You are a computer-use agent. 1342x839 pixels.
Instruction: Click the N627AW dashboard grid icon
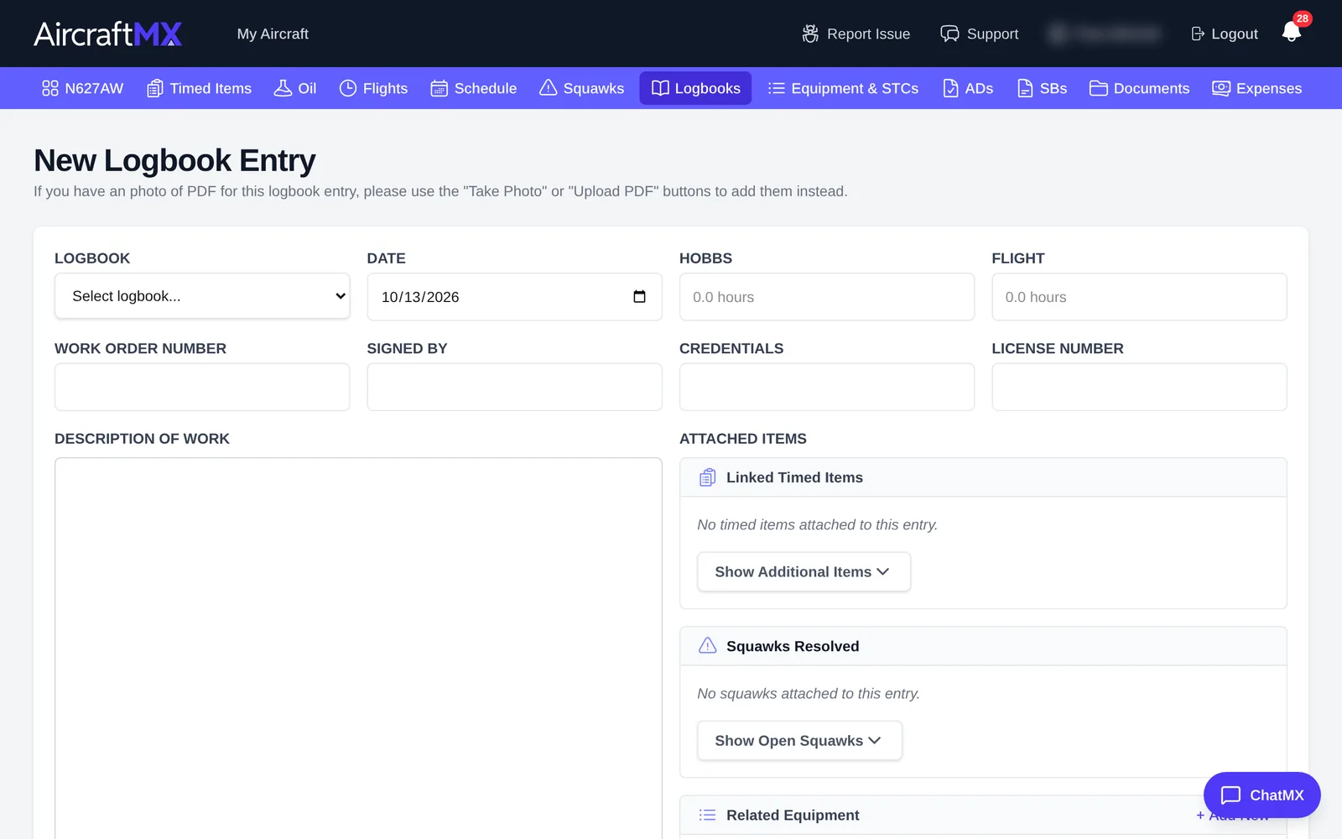[x=50, y=88]
